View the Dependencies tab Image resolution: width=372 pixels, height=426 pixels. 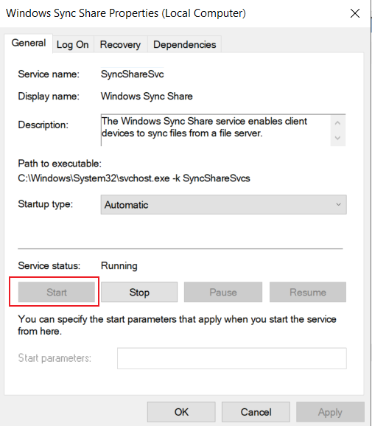pos(185,44)
